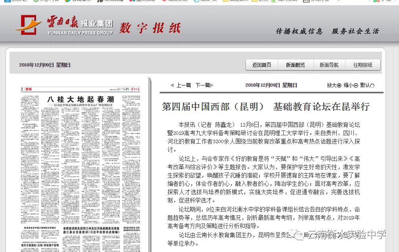Viewport: 399px width, 252px height.
Task: Click the '2 要闻' page label
Action: [x=27, y=89]
